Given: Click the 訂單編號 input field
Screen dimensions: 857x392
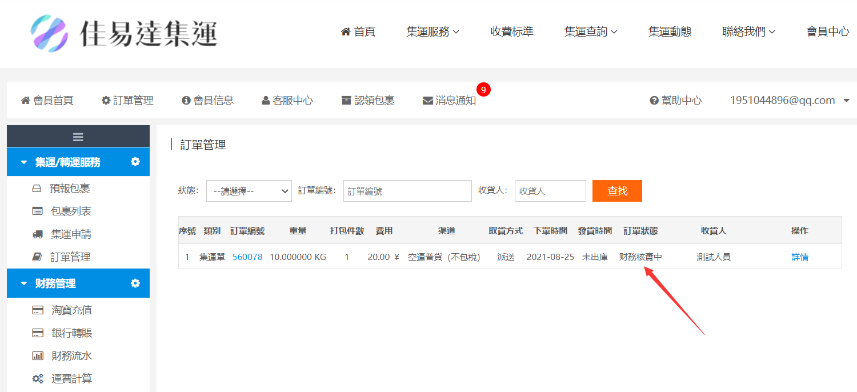Looking at the screenshot, I should (x=407, y=191).
